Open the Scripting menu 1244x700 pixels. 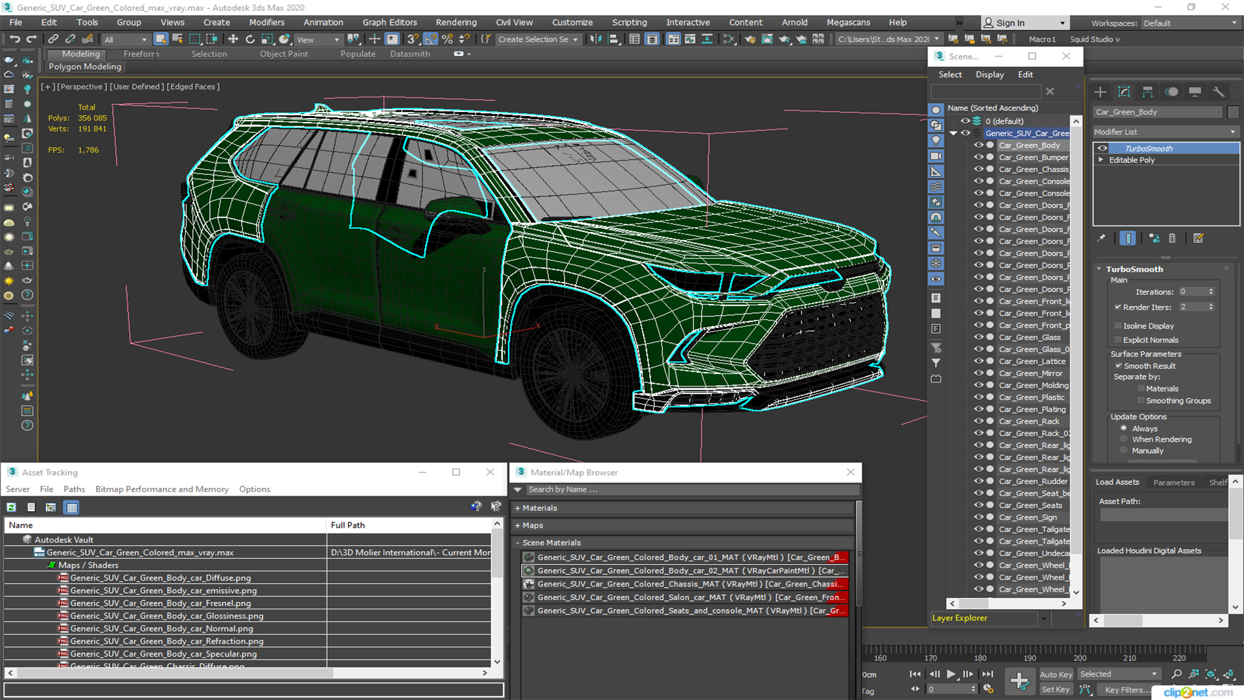(629, 22)
